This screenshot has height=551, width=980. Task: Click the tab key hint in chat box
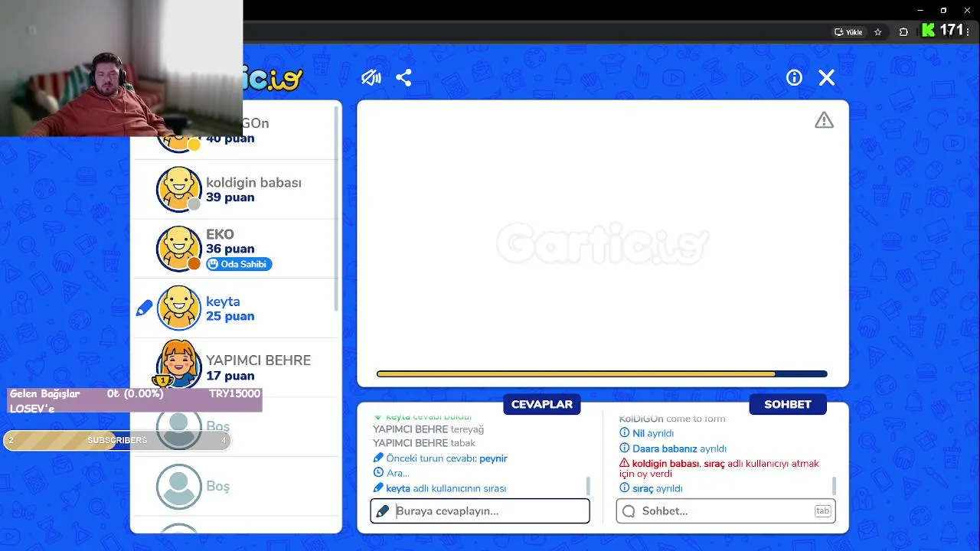coord(823,511)
